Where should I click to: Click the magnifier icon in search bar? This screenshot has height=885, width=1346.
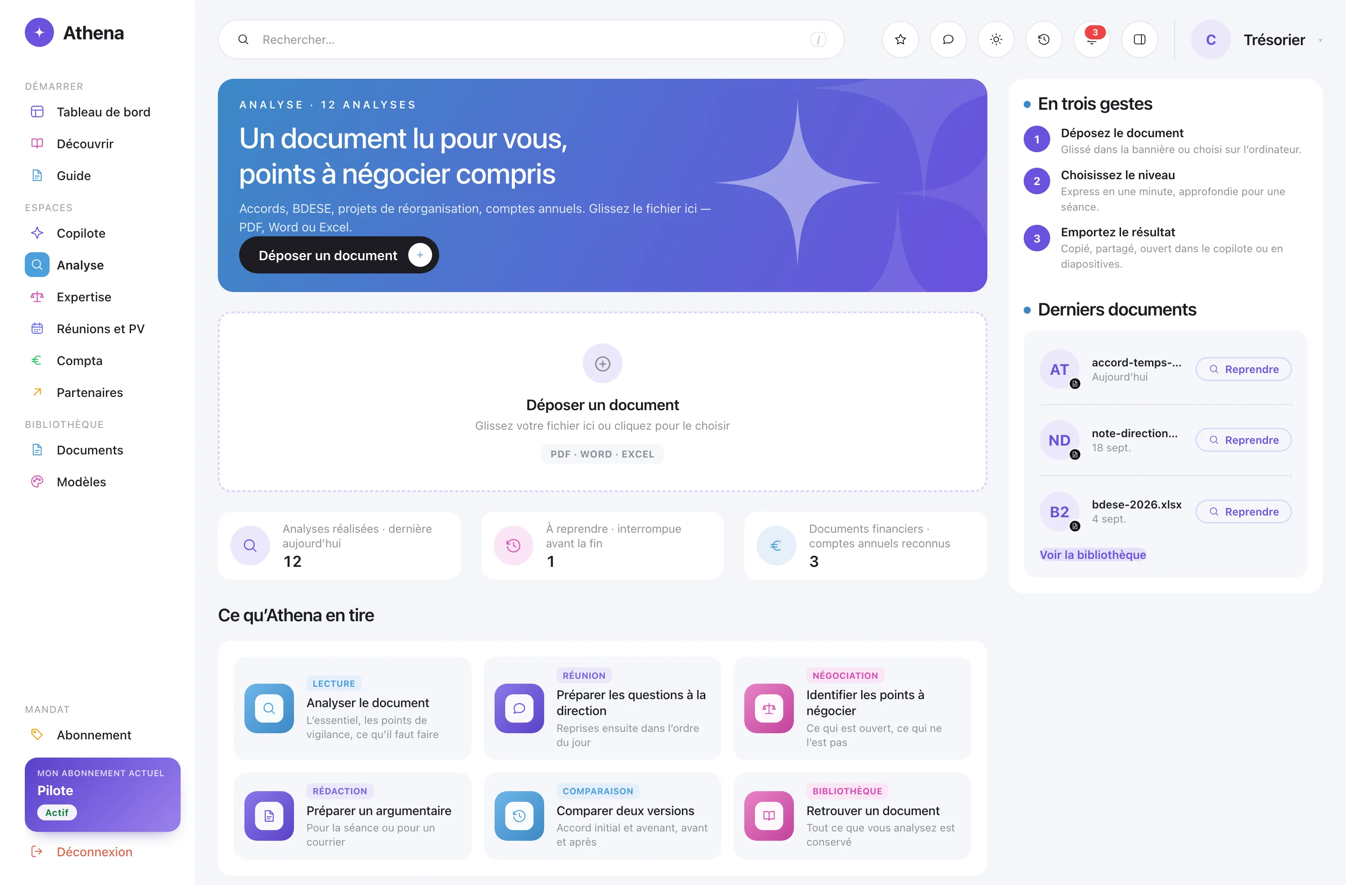[243, 39]
